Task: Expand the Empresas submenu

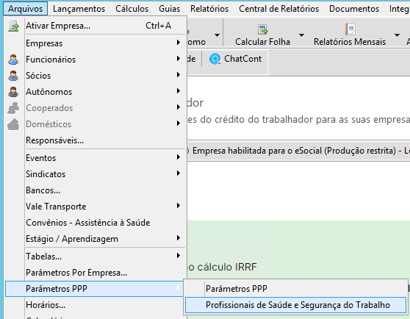Action: (96, 43)
